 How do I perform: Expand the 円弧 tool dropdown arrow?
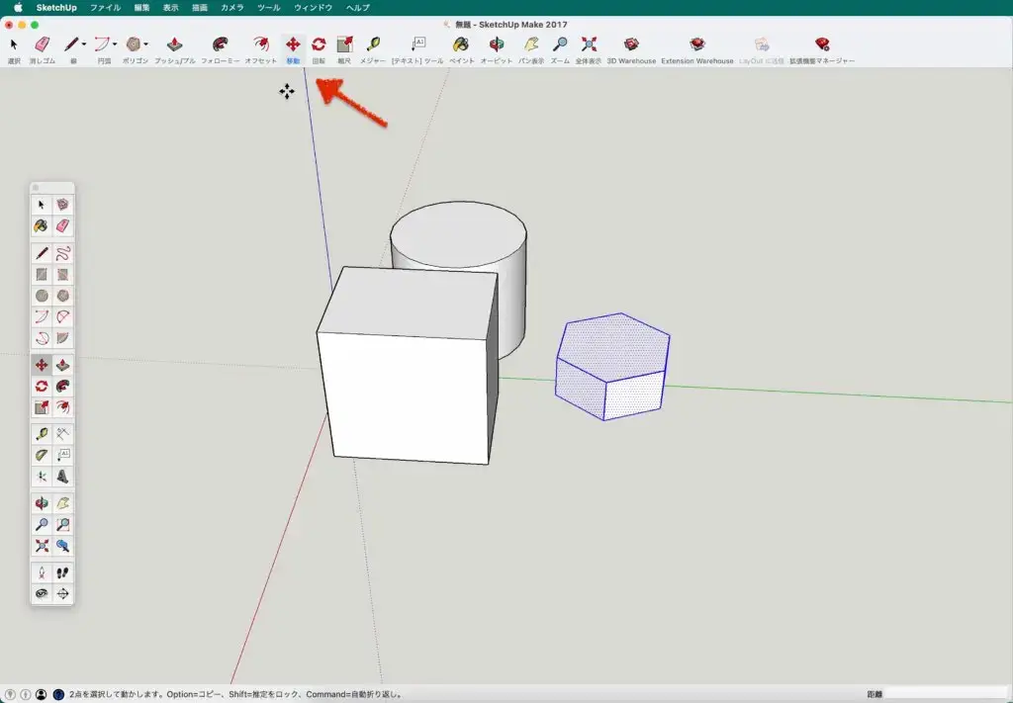(115, 44)
